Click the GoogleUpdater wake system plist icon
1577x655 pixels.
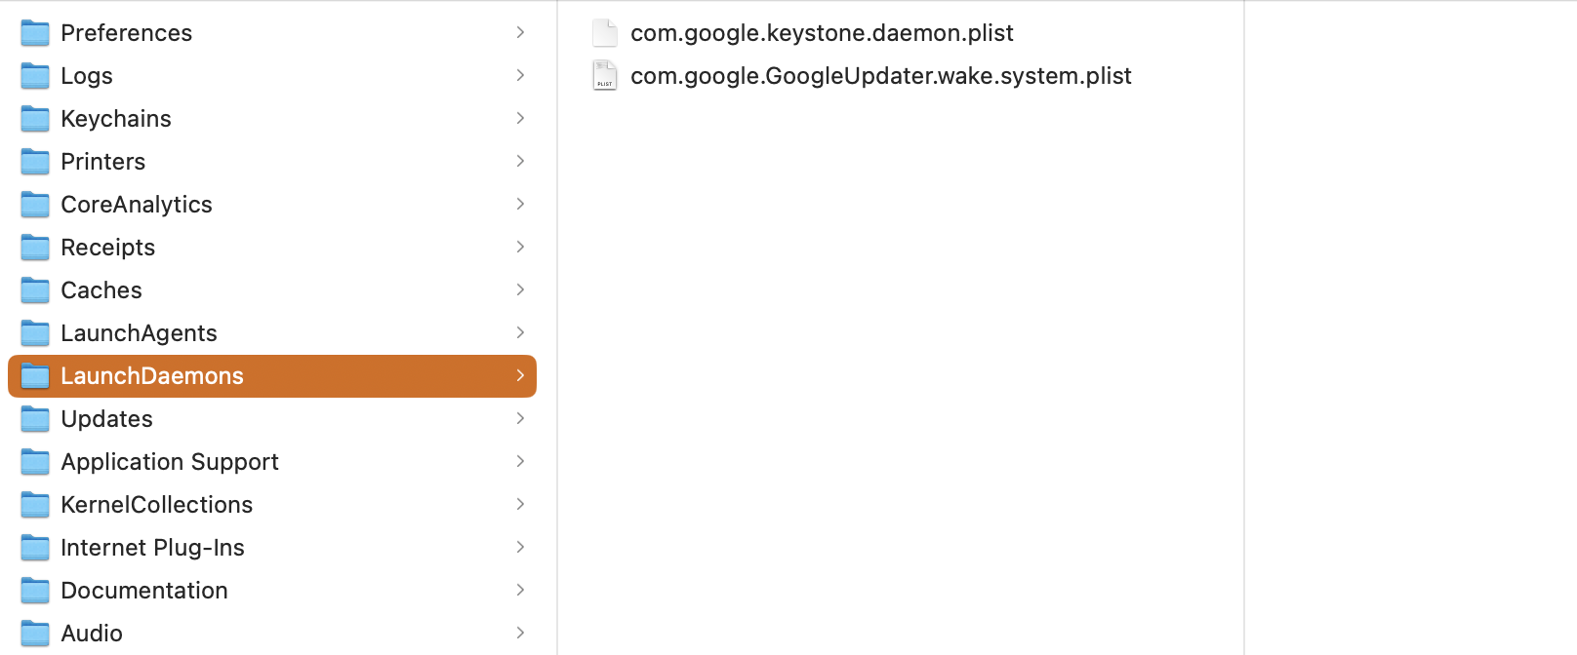coord(605,76)
